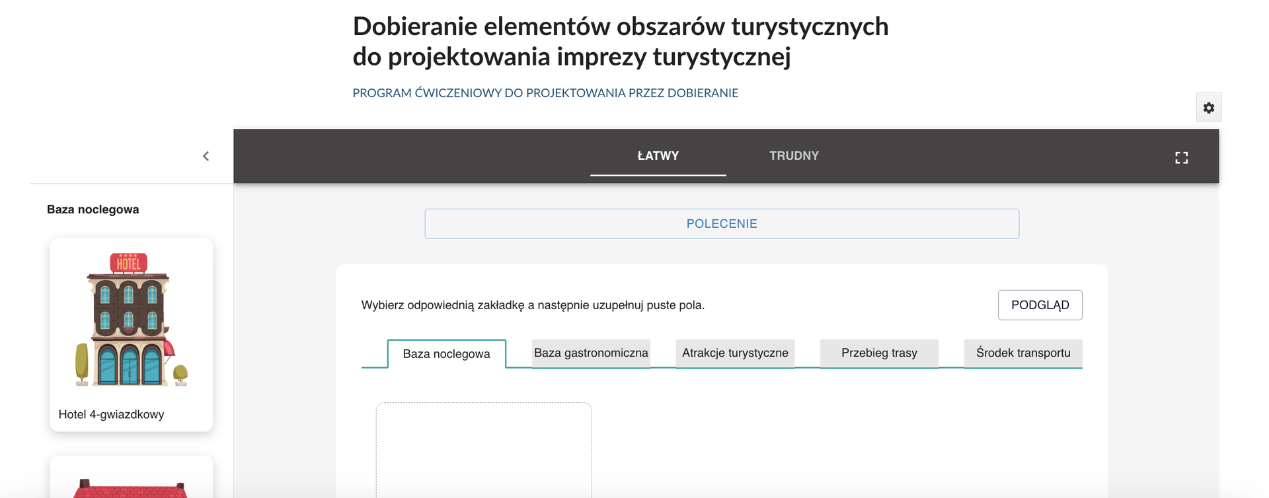Screen dimensions: 1269x498
Task: Open the settings gear icon
Action: coord(1208,108)
